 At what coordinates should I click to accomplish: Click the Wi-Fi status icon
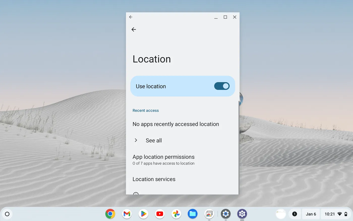(x=340, y=214)
